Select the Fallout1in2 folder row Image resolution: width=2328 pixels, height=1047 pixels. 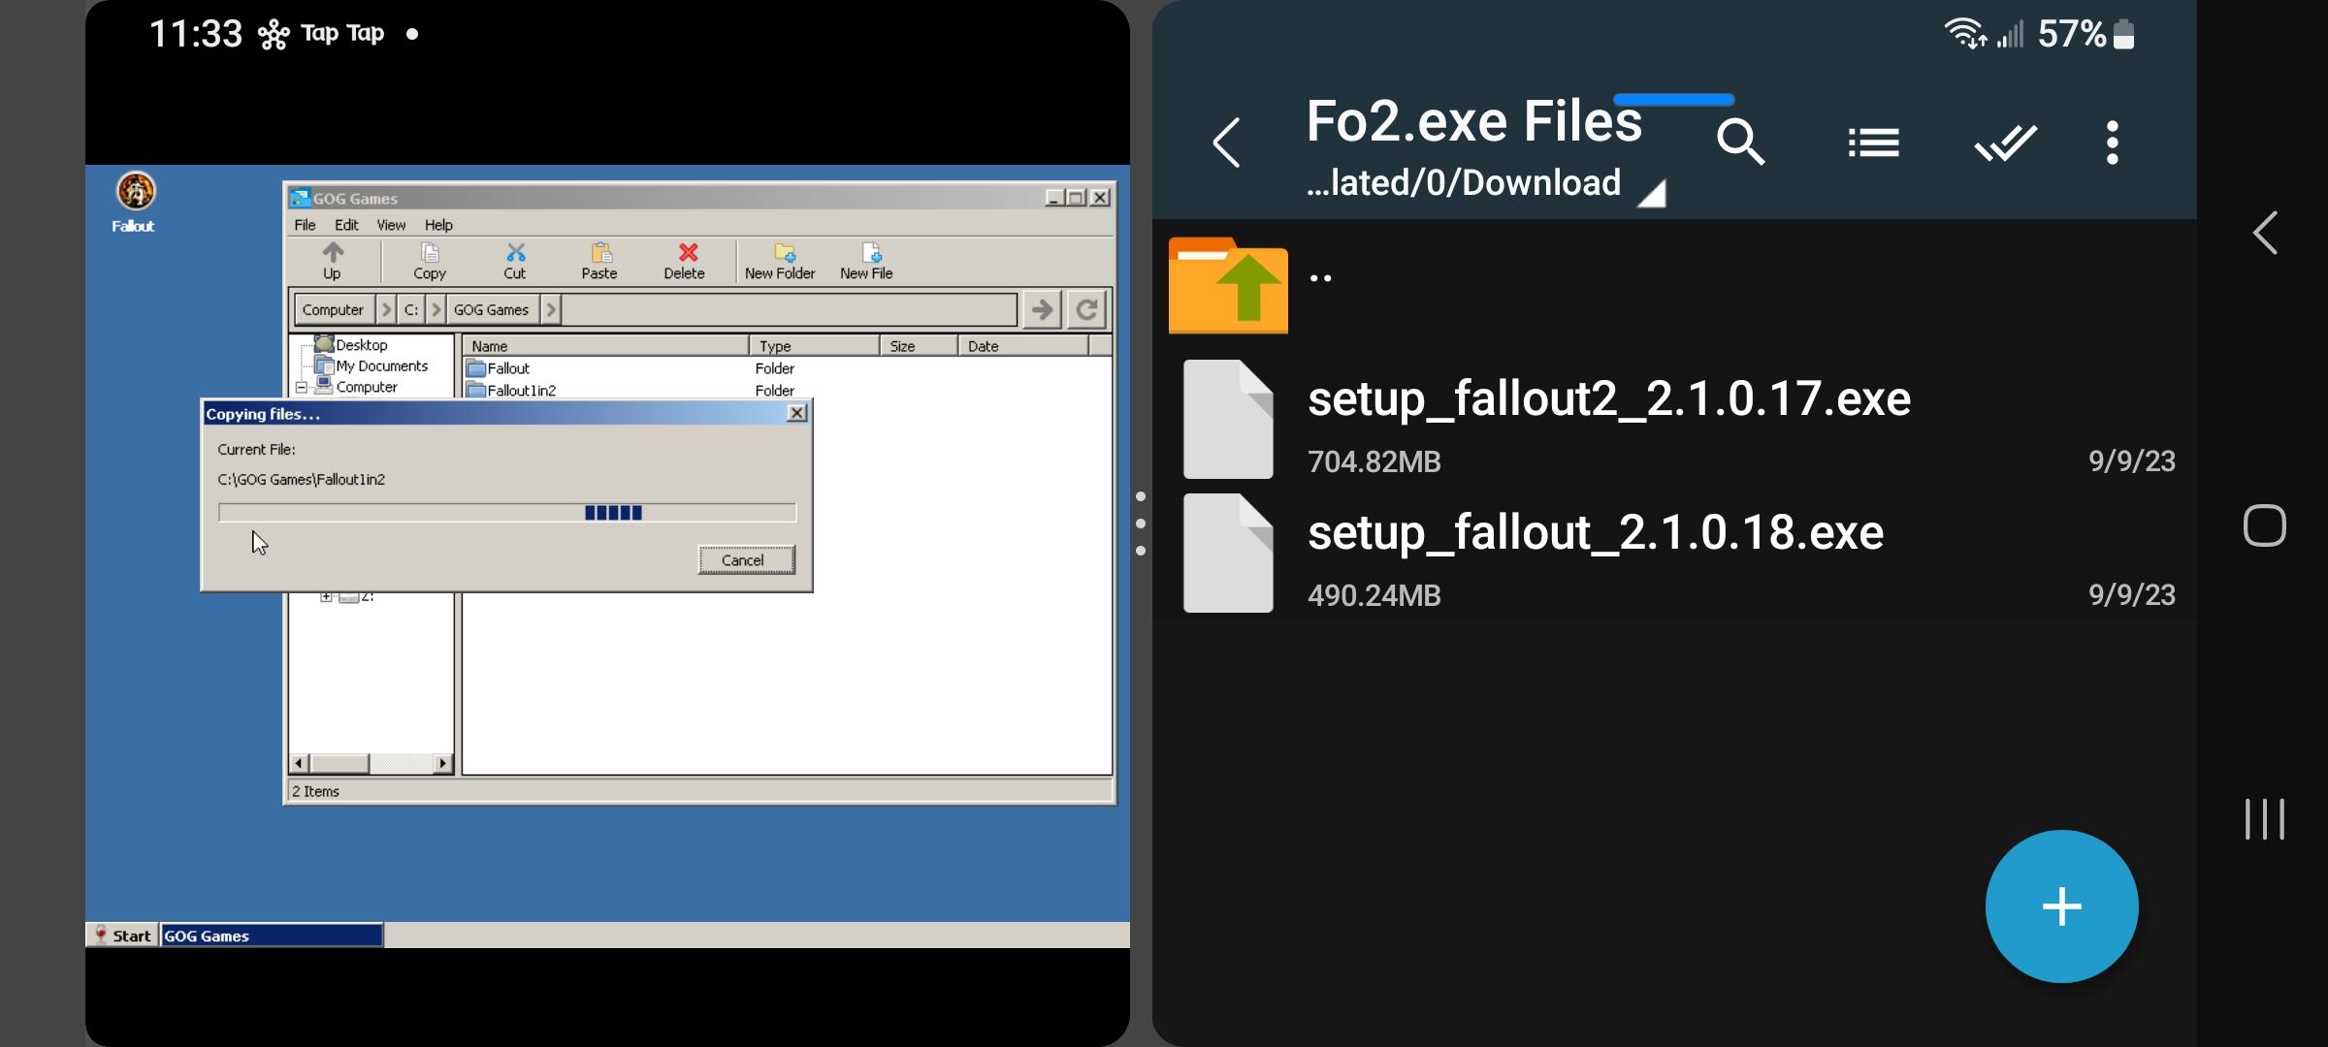tap(786, 390)
